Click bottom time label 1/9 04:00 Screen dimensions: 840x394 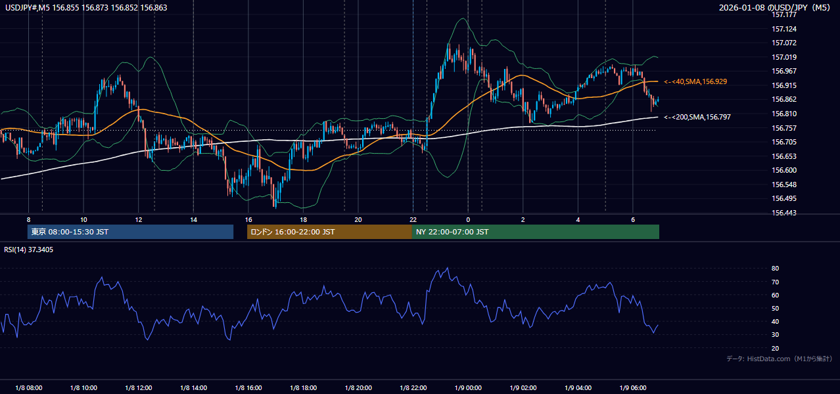point(578,387)
